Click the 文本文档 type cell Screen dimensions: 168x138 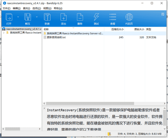coord(151,37)
